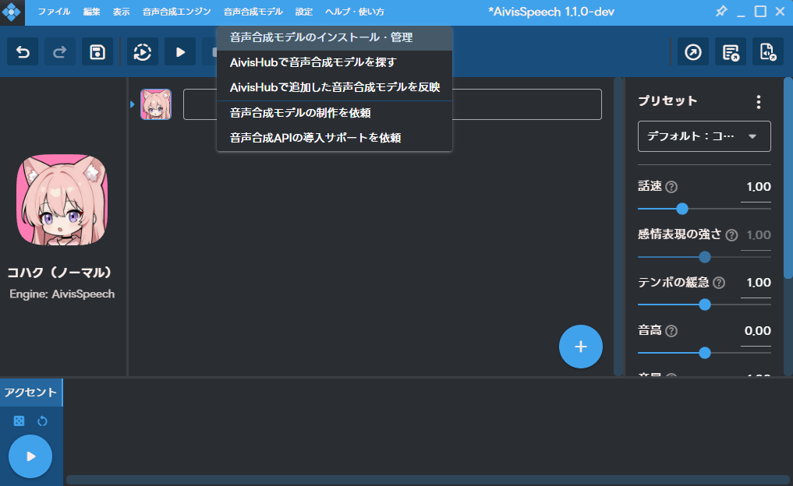Redo the last action
The image size is (793, 486).
click(x=60, y=51)
